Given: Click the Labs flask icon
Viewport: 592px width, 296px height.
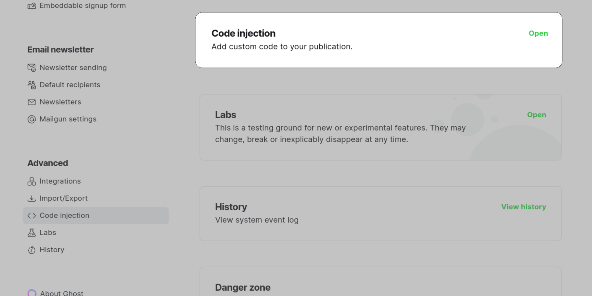Looking at the screenshot, I should (32, 233).
